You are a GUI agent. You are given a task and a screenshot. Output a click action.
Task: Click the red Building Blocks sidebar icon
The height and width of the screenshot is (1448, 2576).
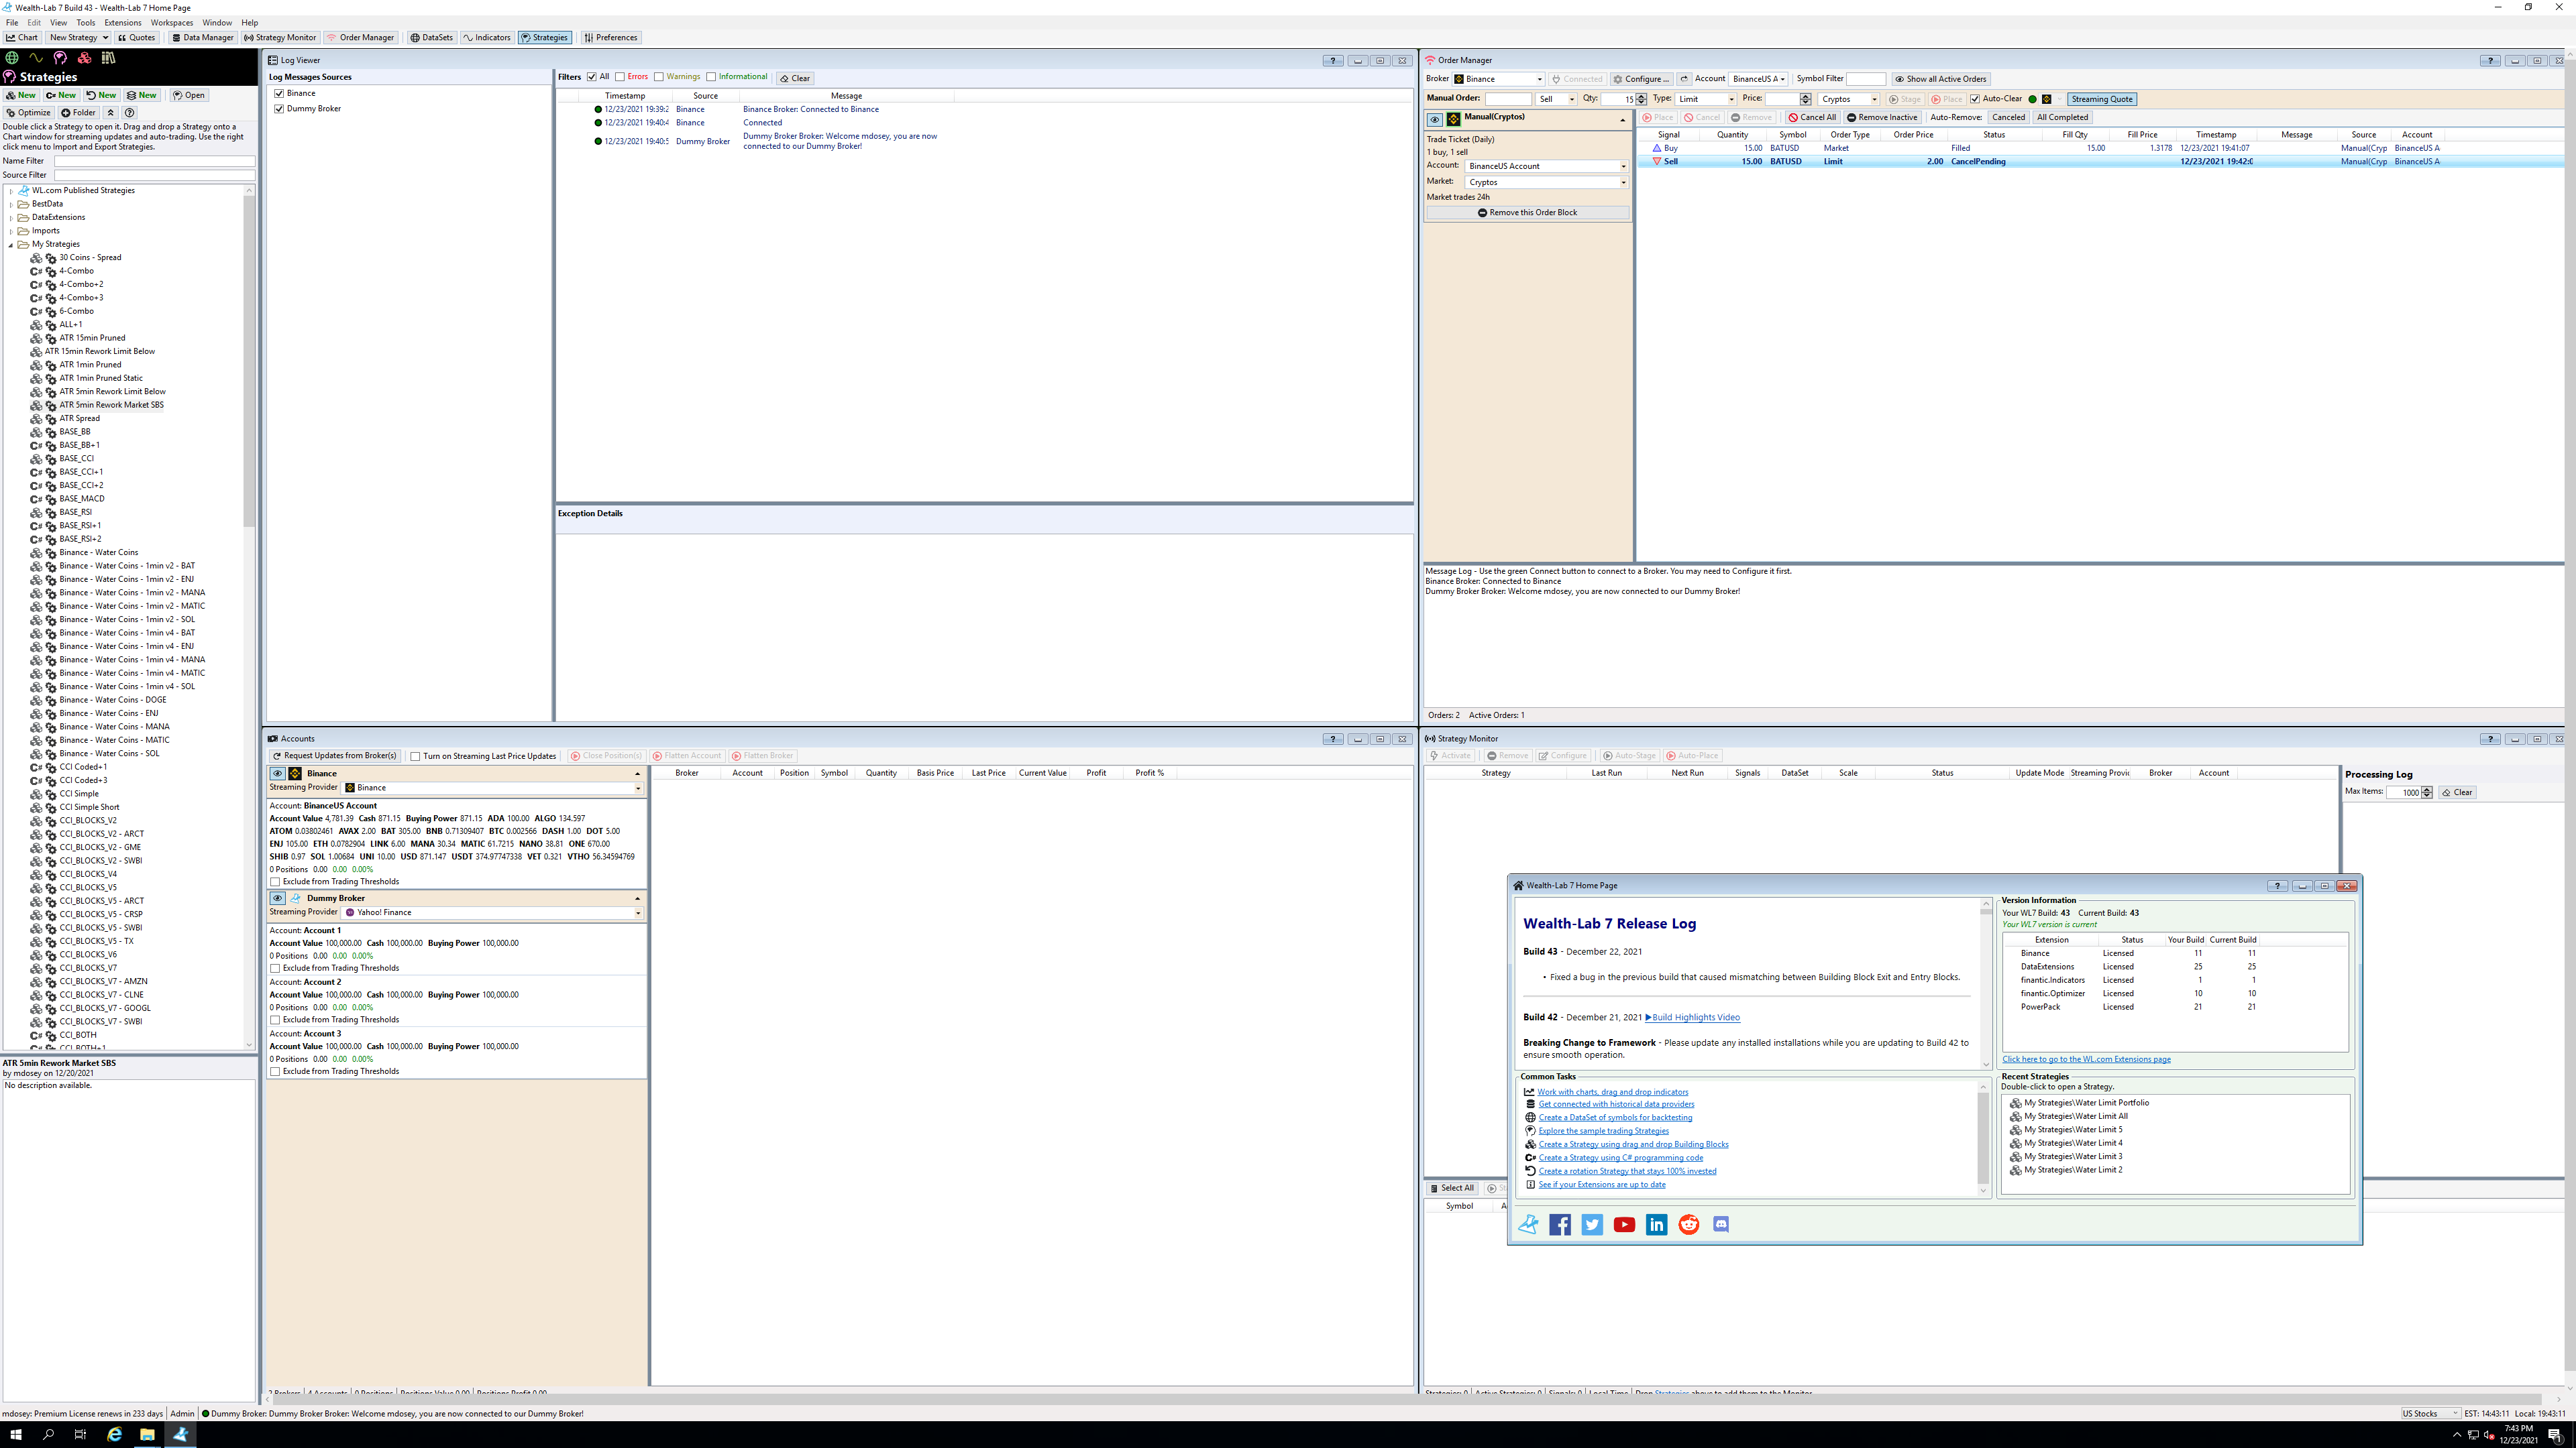point(84,58)
